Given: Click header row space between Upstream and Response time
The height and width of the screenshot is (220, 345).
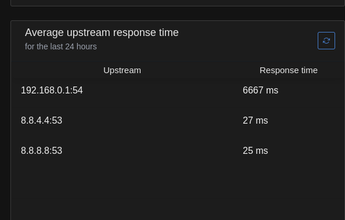Looking at the screenshot, I should (x=200, y=70).
